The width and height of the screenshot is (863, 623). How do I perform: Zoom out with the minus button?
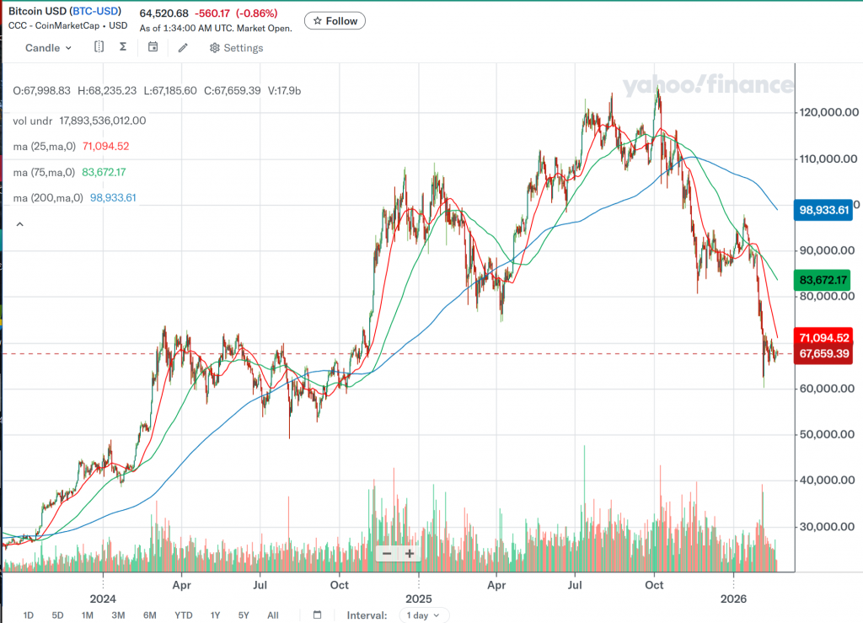pyautogui.click(x=387, y=554)
